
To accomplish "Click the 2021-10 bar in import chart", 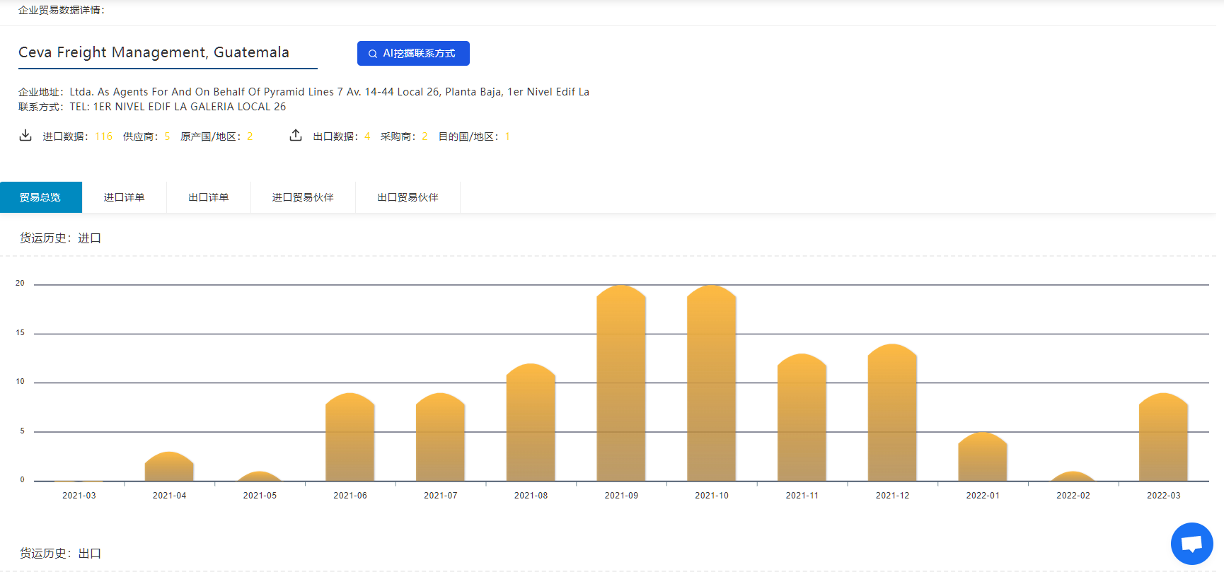I will (712, 385).
